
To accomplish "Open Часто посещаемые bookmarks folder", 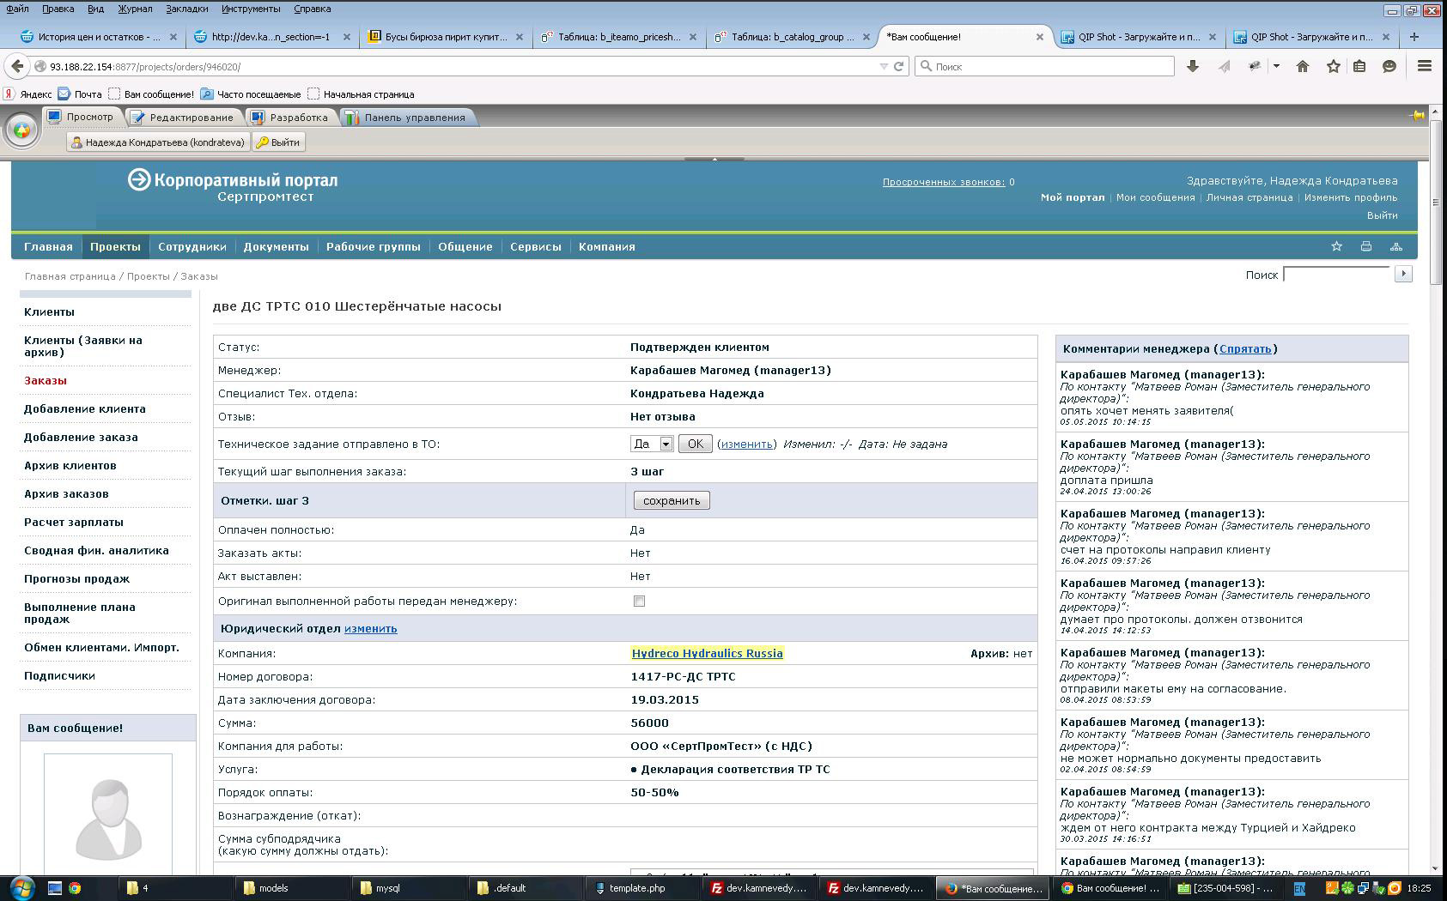I will click(251, 94).
